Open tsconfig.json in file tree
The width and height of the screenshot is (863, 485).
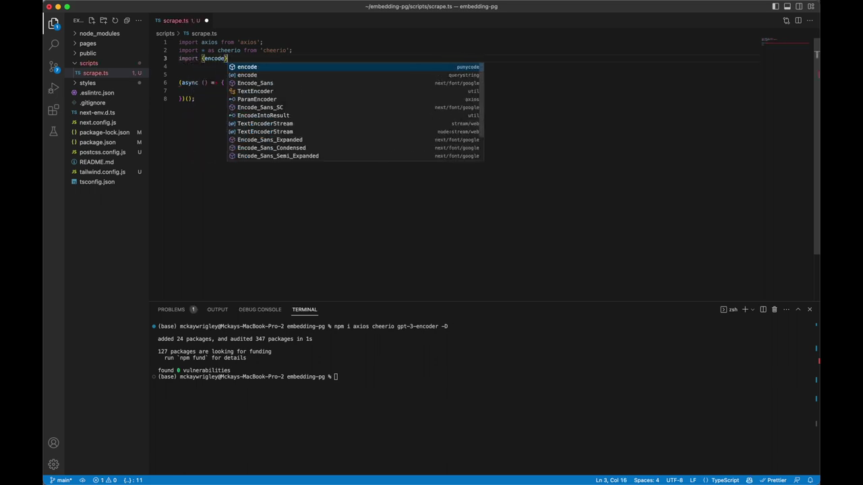pos(97,182)
